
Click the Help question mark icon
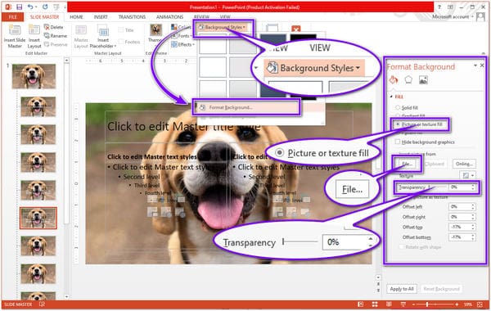tap(439, 7)
